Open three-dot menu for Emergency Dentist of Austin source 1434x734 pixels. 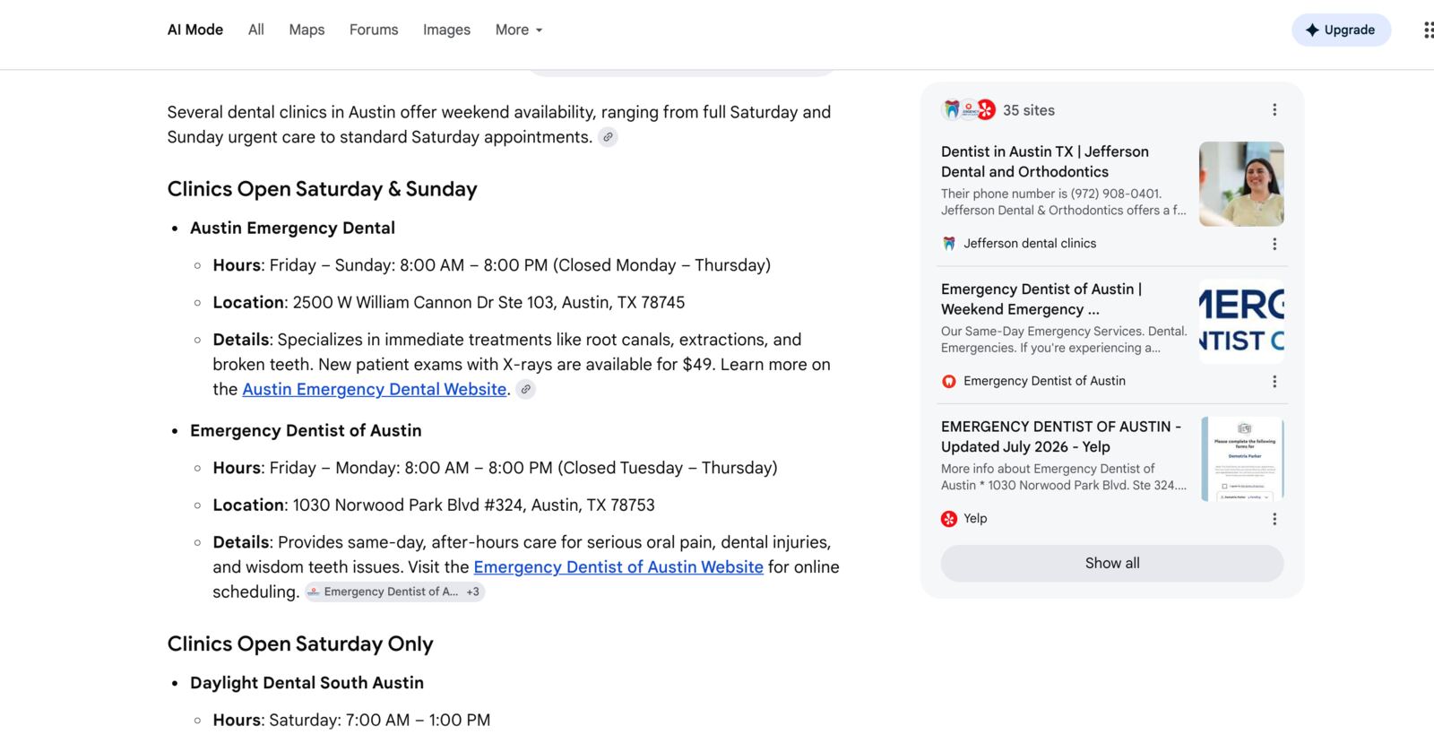[x=1274, y=381]
